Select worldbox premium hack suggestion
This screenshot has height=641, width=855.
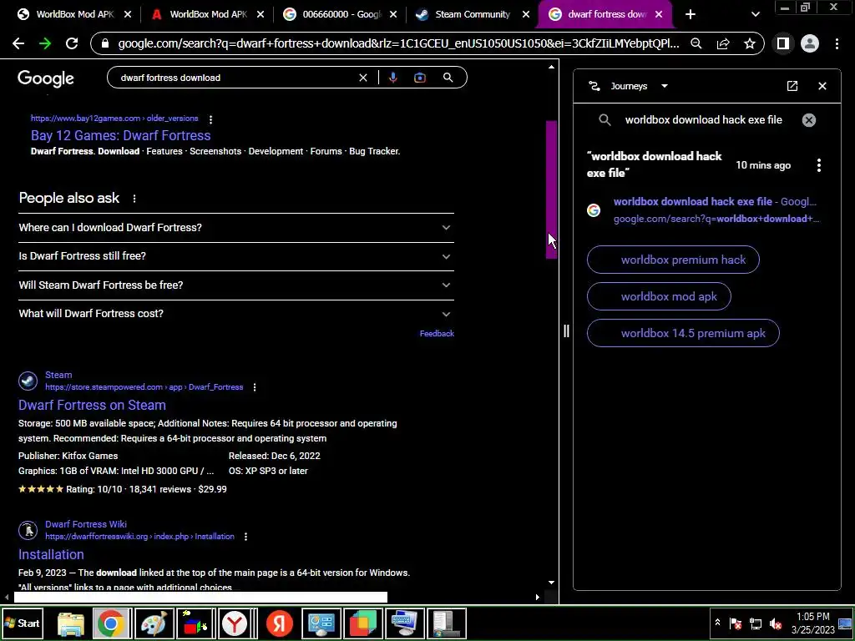[x=673, y=260]
